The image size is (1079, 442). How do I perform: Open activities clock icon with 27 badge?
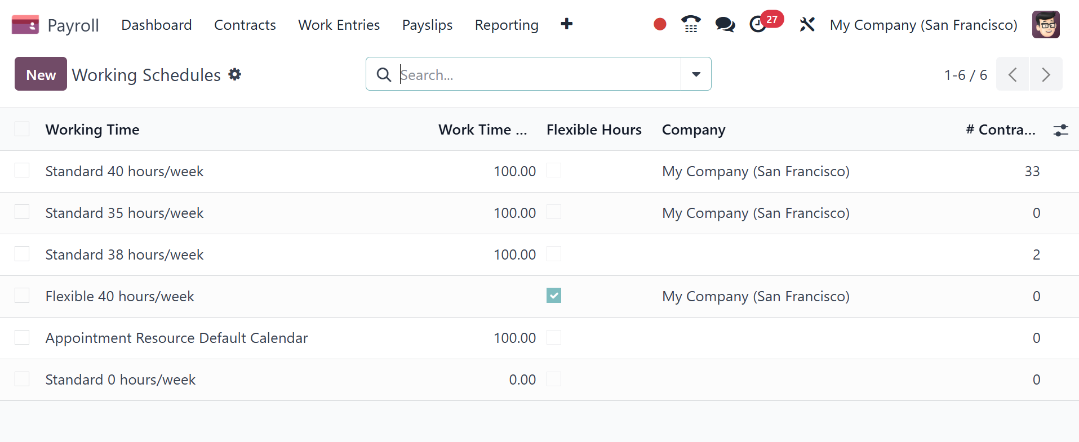(758, 25)
